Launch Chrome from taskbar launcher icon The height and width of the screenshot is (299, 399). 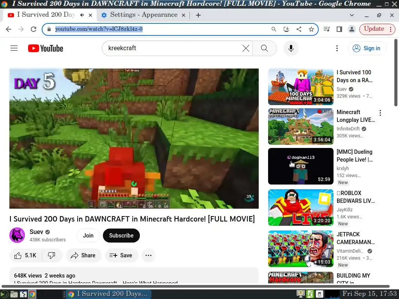pyautogui.click(x=32, y=294)
